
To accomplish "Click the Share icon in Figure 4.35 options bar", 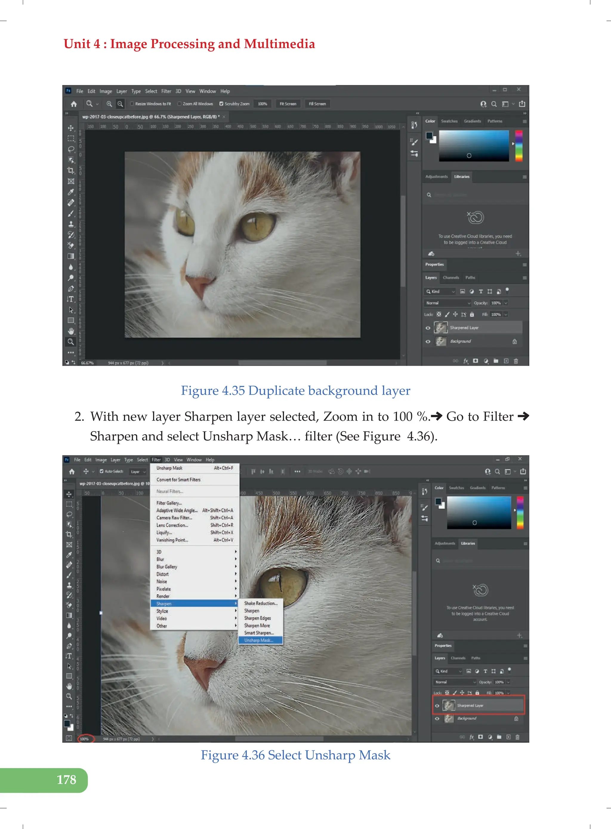I will 522,104.
